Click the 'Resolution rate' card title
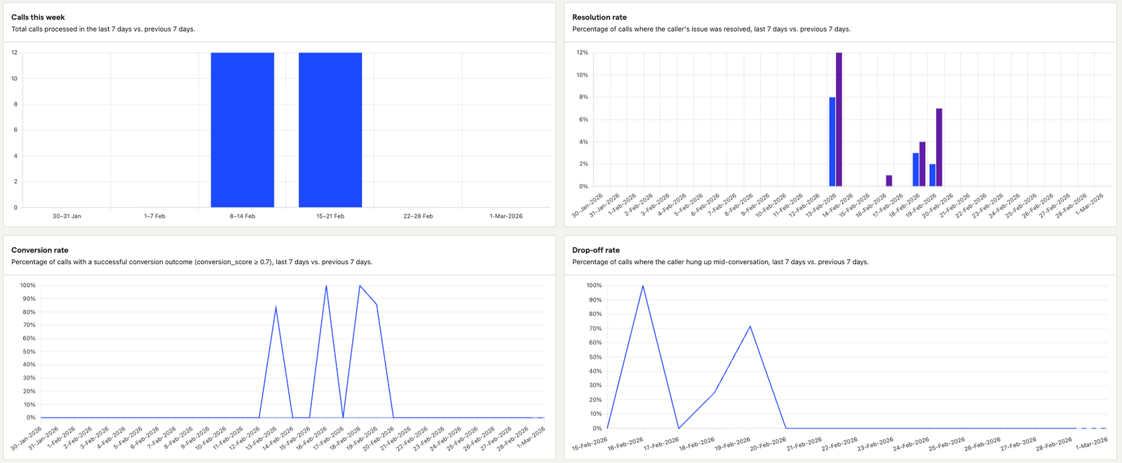Viewport: 1122px width, 463px height. click(x=600, y=18)
